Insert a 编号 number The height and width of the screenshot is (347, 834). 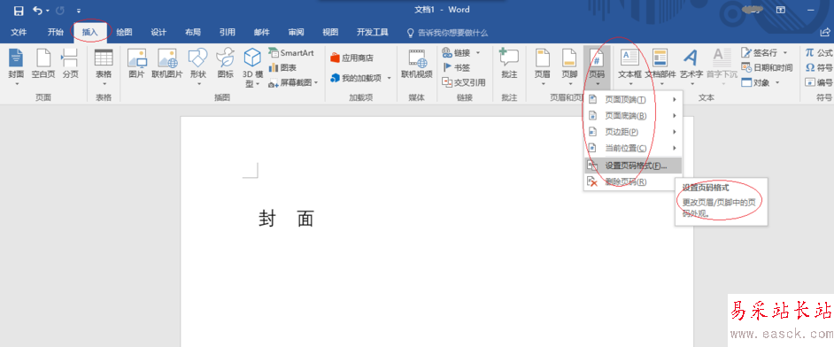819,82
